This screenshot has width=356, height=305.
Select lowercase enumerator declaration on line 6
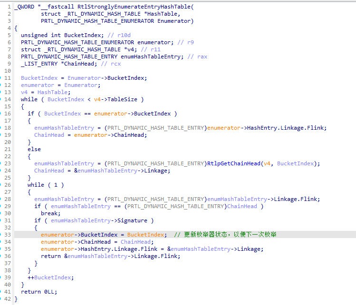154,42
